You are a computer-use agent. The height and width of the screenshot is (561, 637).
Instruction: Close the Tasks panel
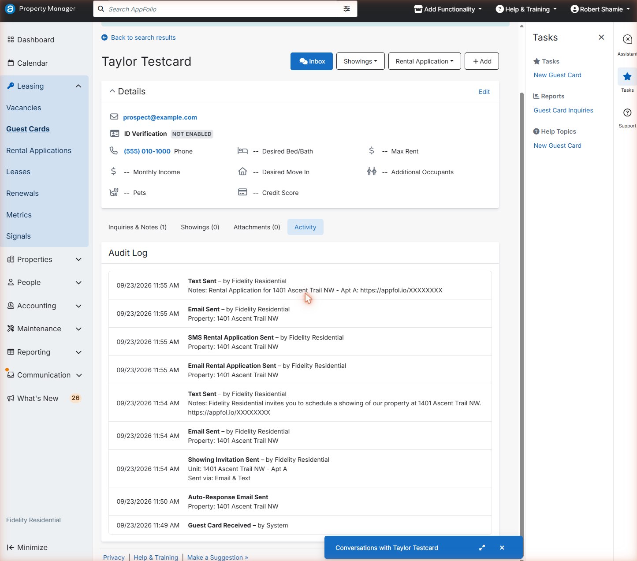pos(601,37)
